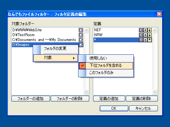Viewport: 170px width, 127px height.
Task: Click definition list scroll up arrow
Action: 155,30
